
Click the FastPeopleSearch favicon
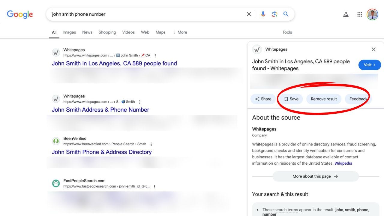[56, 183]
